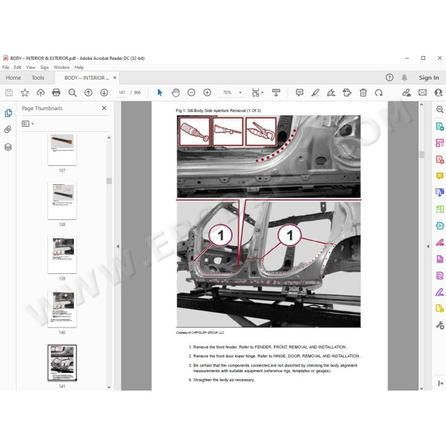The height and width of the screenshot is (446, 446).
Task: Click the scrolling mode download icon
Action: (x=276, y=92)
